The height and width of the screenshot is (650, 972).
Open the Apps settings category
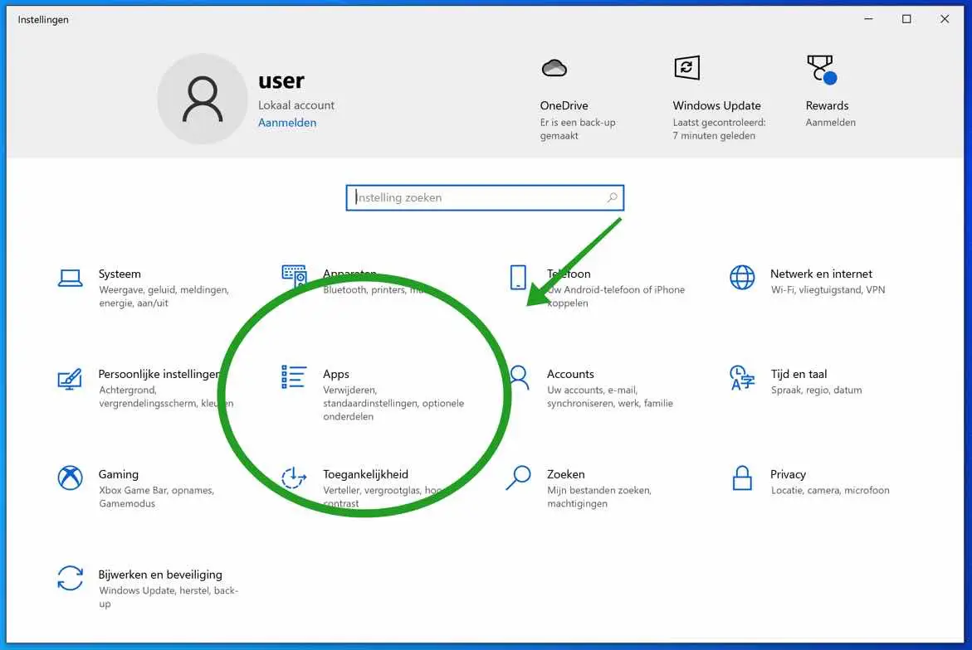[x=336, y=374]
